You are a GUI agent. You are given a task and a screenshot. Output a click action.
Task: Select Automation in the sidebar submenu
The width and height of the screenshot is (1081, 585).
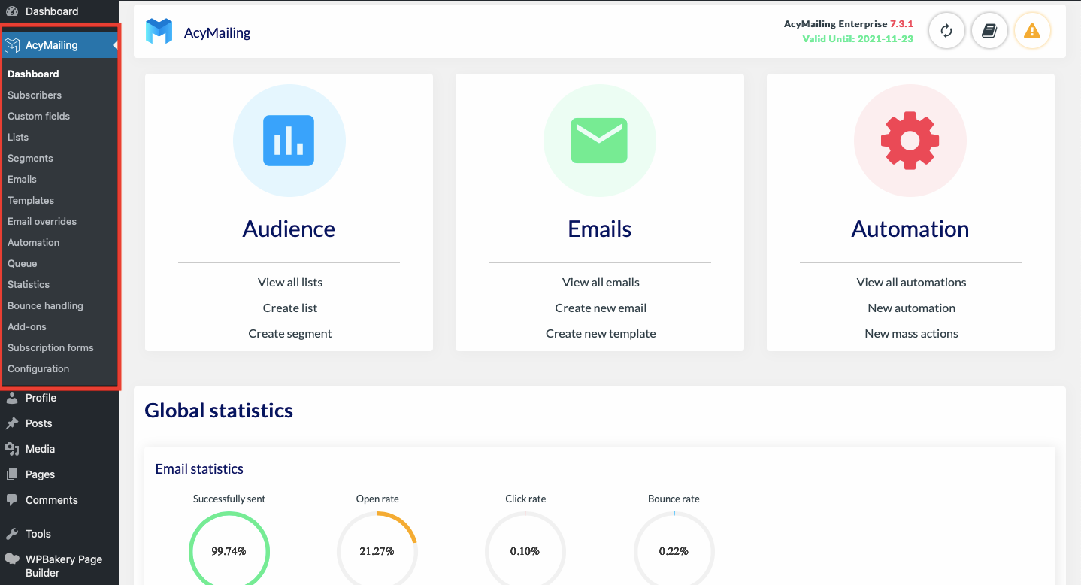pyautogui.click(x=33, y=242)
